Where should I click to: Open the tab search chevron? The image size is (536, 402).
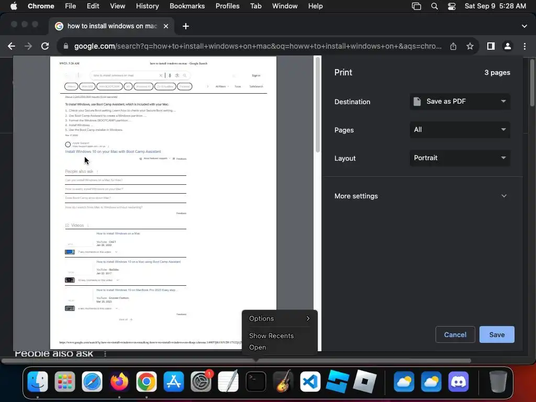click(x=524, y=26)
